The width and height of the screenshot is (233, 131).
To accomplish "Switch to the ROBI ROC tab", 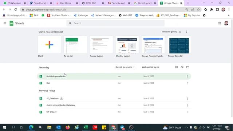I will click(93, 3).
